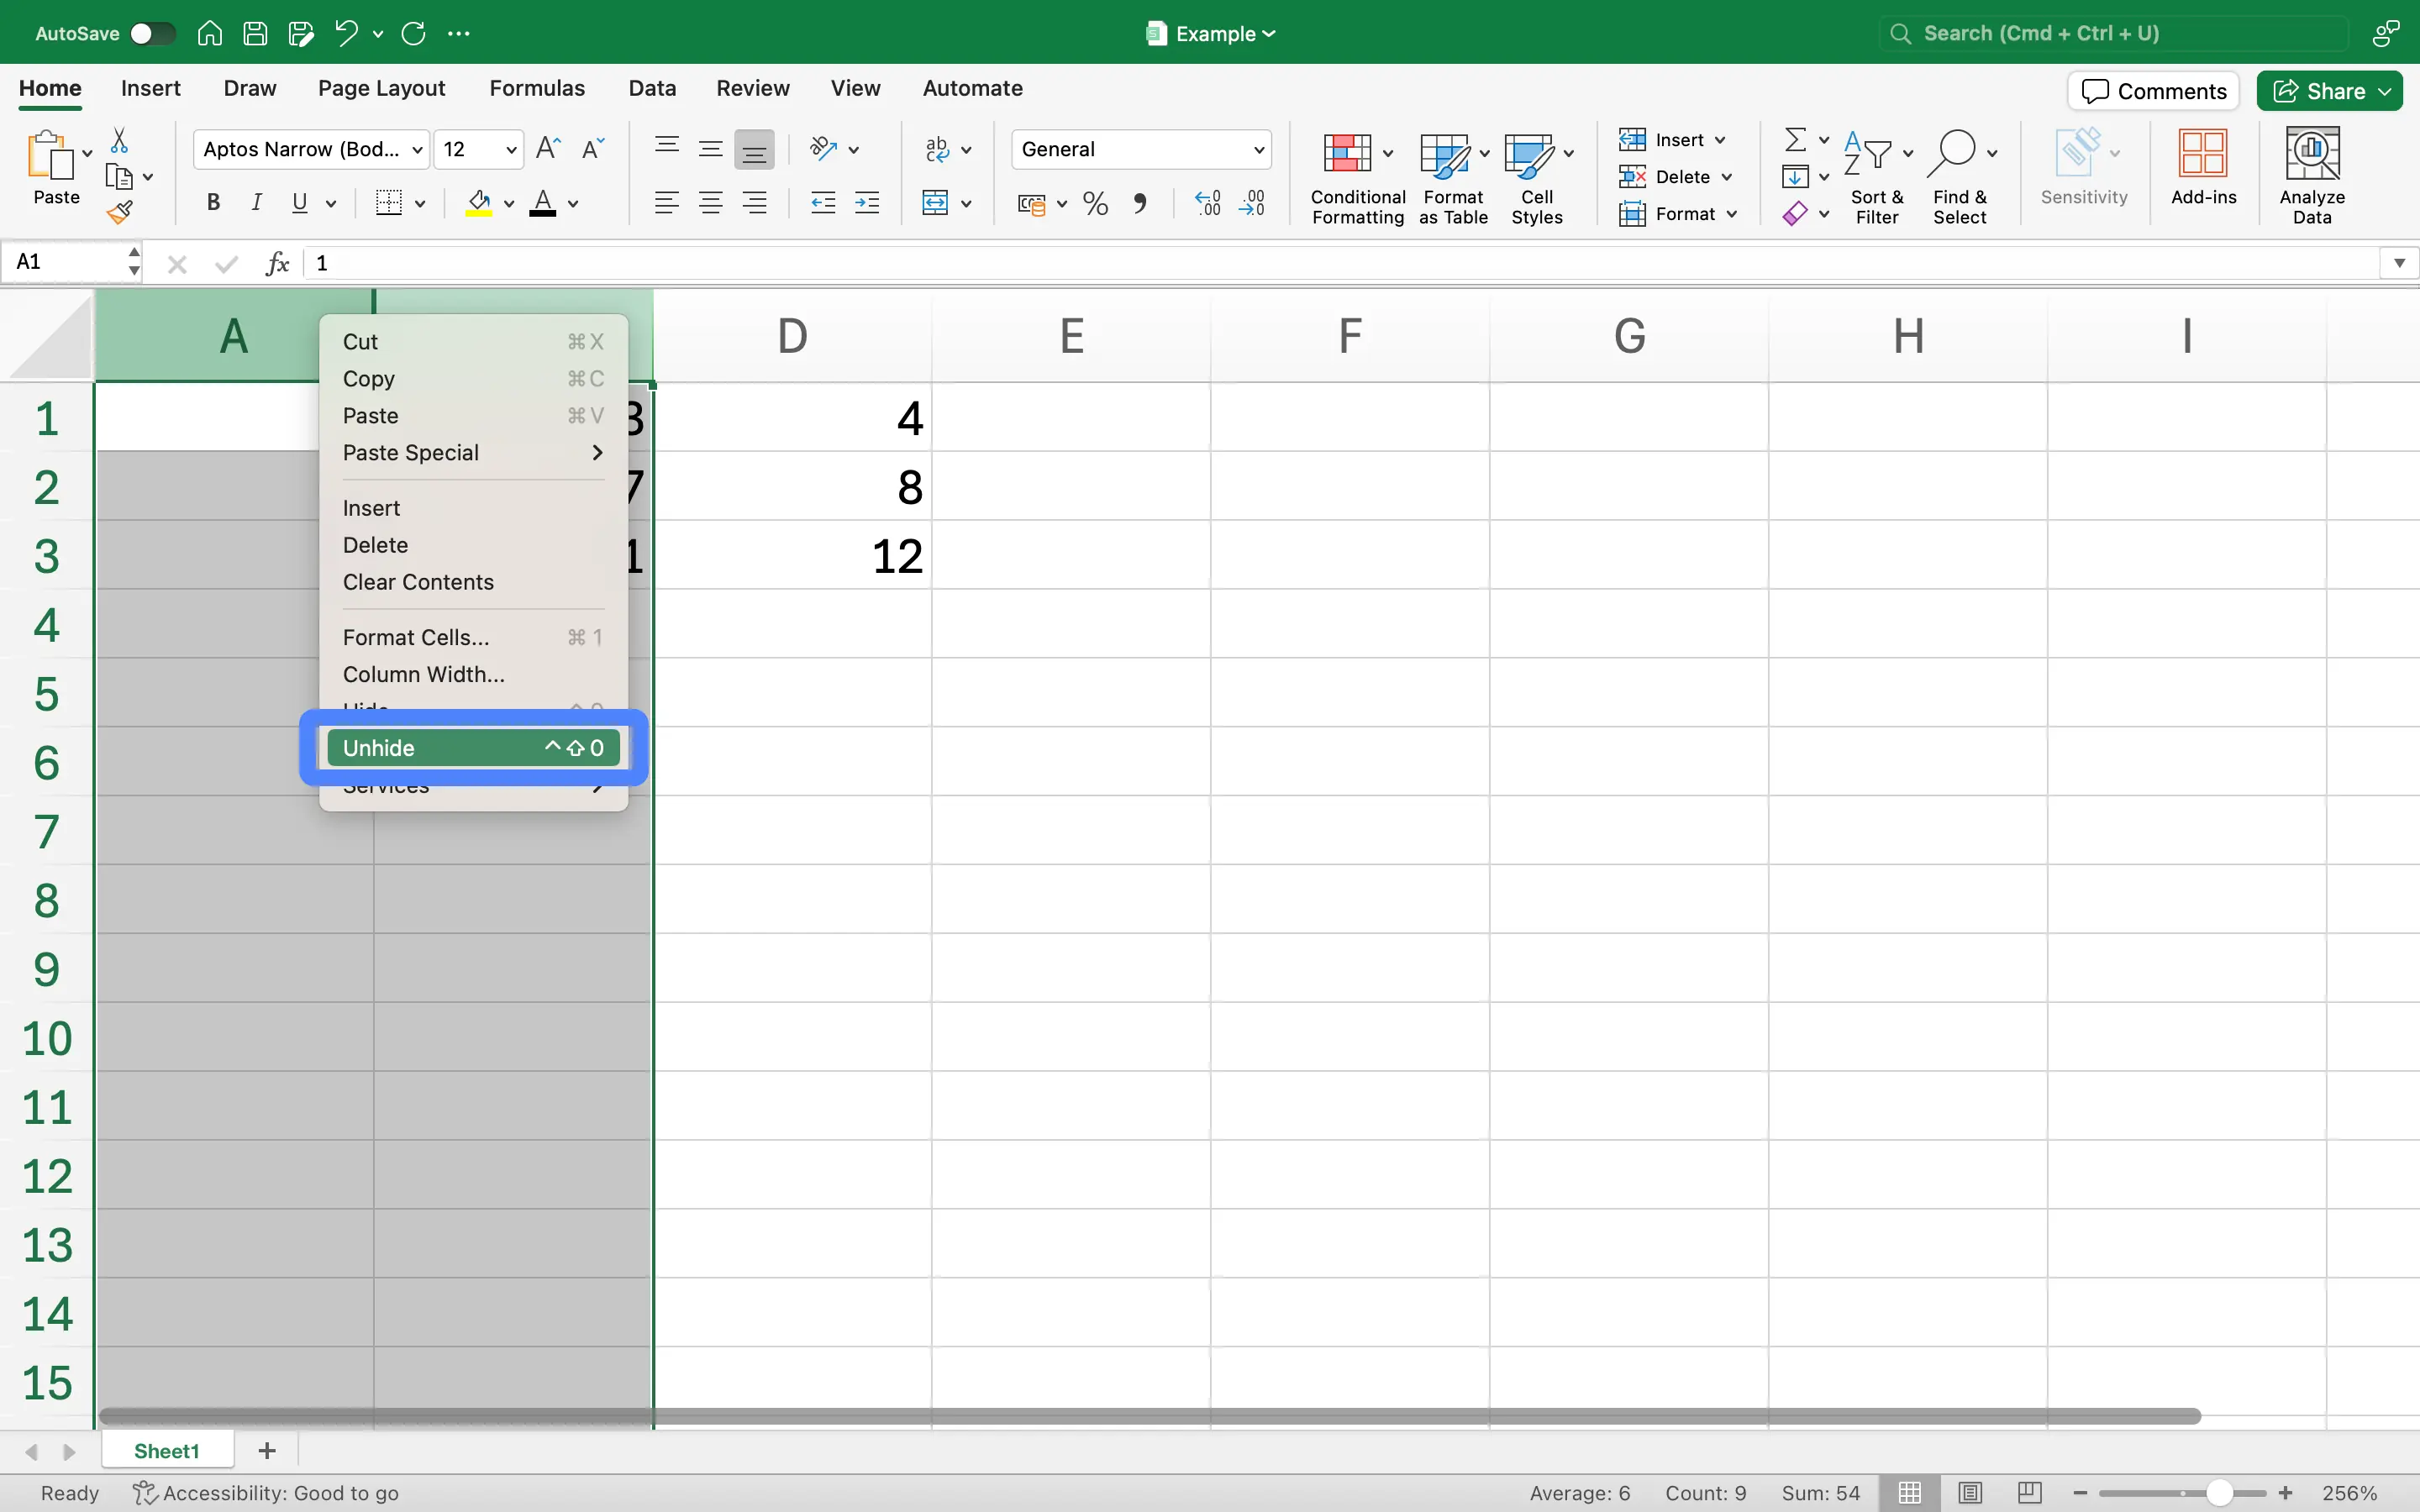Viewport: 2420px width, 1512px height.
Task: Switch to the Formulas ribbon tab
Action: (537, 88)
